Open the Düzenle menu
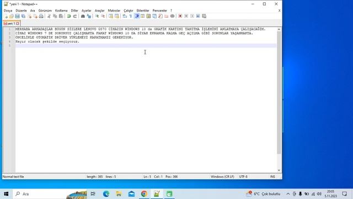353x199 pixels. (x=21, y=11)
